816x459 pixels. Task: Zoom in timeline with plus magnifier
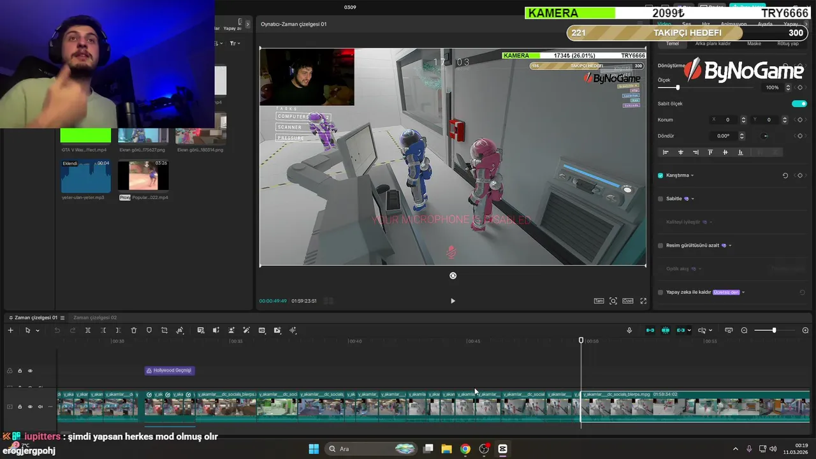(805, 330)
